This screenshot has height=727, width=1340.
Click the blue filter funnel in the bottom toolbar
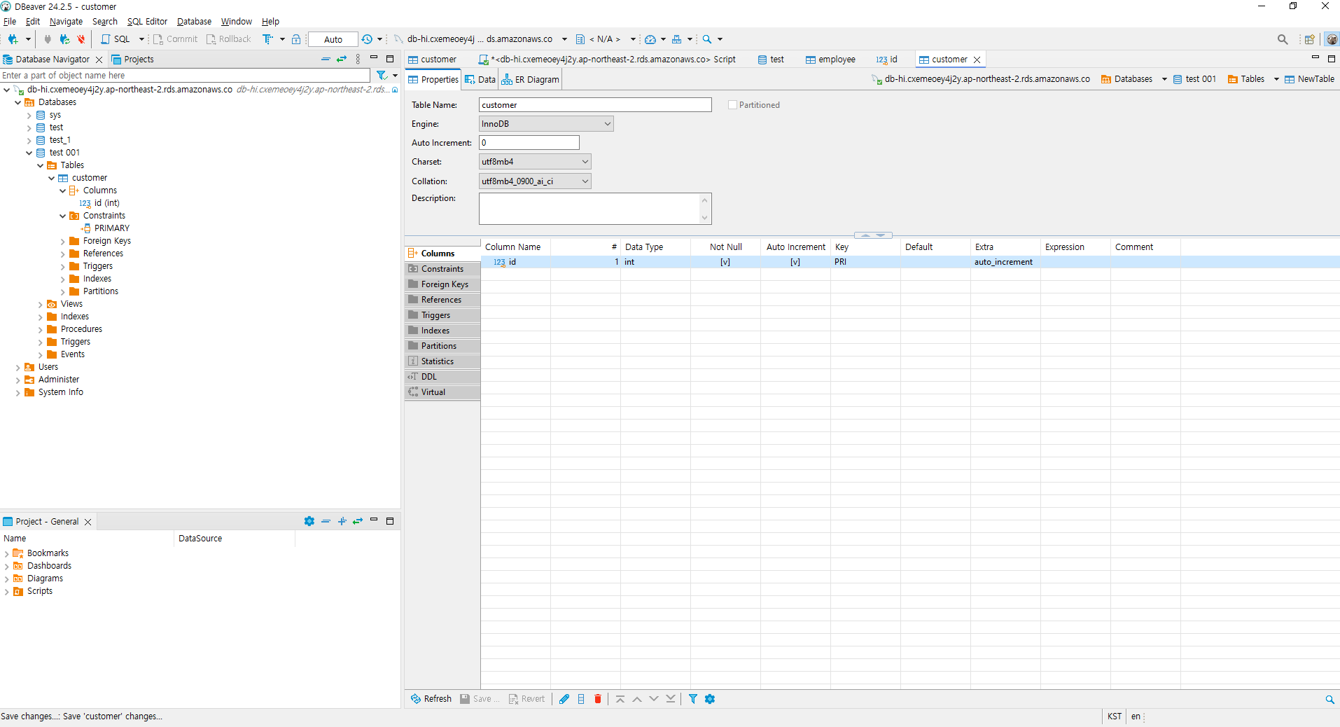click(x=693, y=699)
